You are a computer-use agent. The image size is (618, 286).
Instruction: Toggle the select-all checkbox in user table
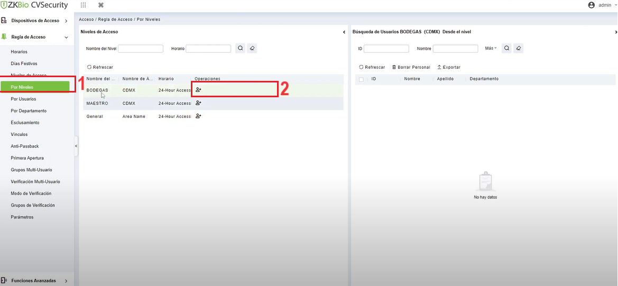click(x=361, y=79)
